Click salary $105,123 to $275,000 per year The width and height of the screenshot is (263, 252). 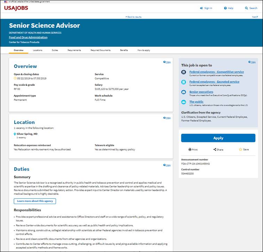click(x=112, y=89)
